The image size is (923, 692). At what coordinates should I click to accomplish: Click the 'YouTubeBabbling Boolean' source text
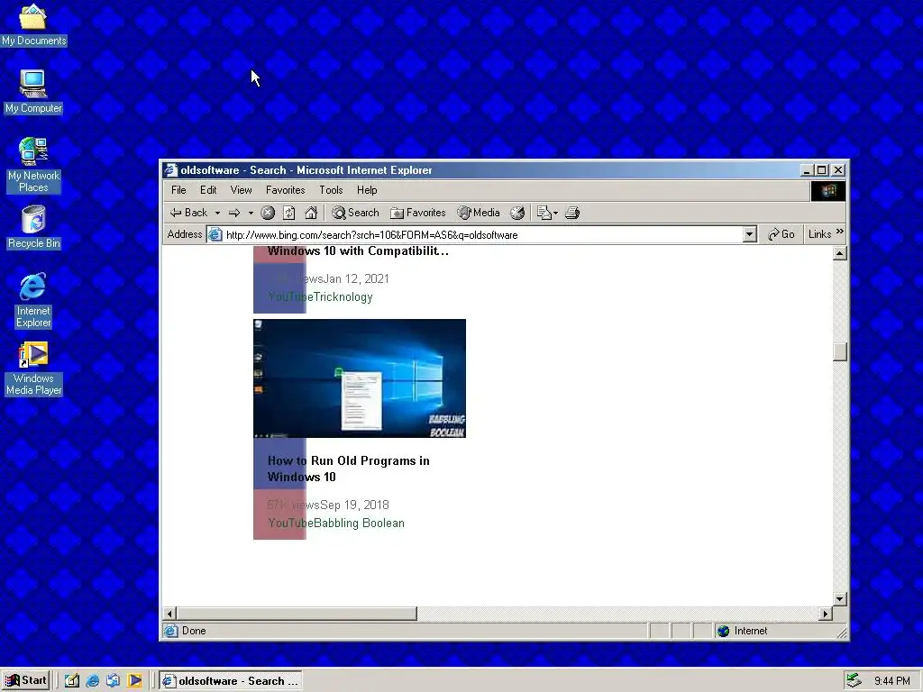coord(336,524)
